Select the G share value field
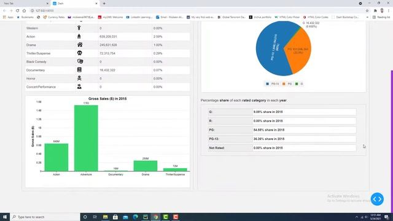Screen dimensions: 393x221 305,112
